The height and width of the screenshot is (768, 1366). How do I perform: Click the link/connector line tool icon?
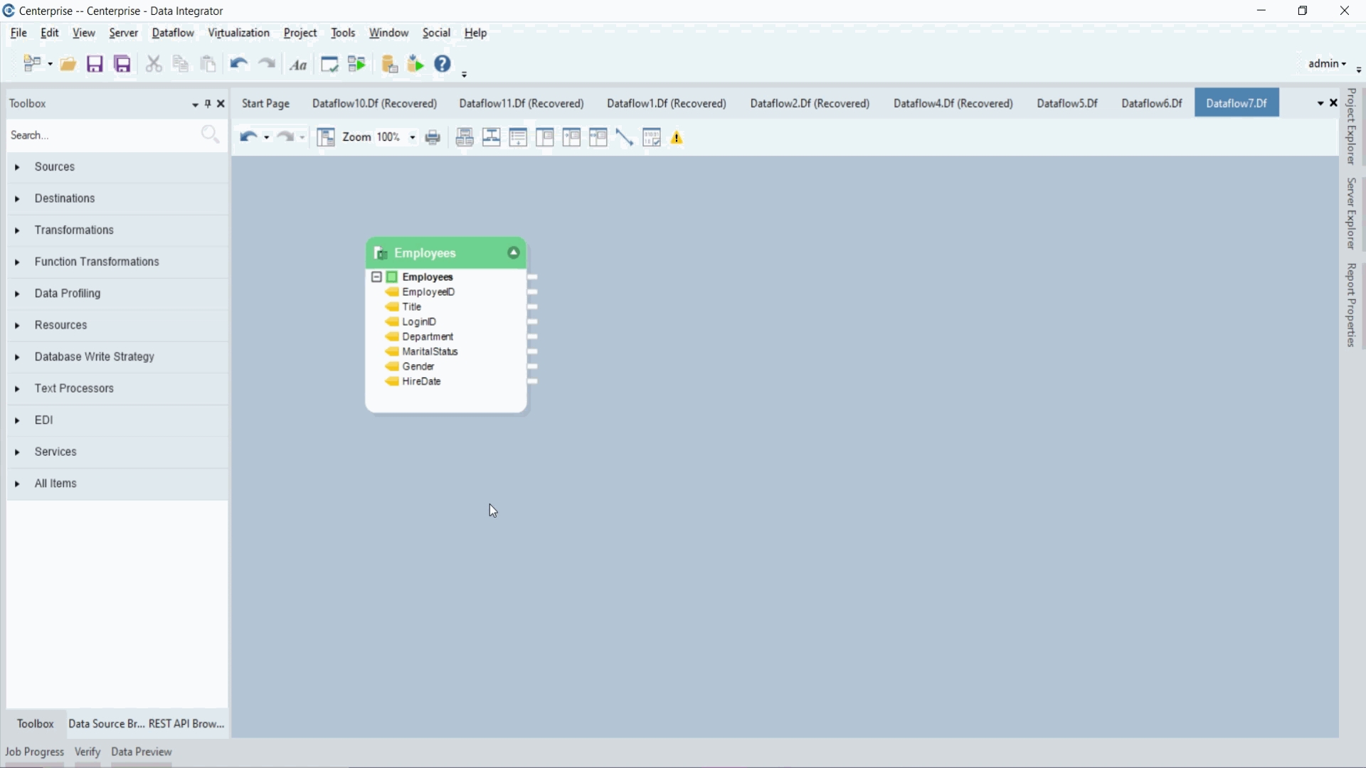(x=625, y=137)
